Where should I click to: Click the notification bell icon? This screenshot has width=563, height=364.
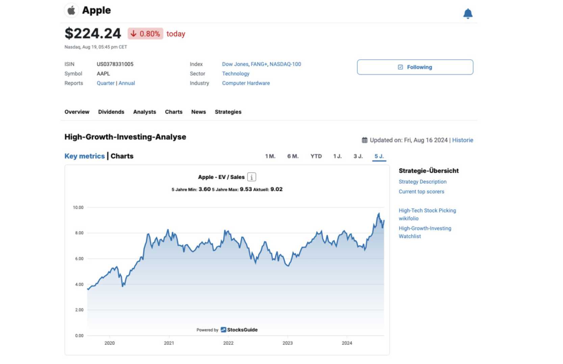[468, 13]
